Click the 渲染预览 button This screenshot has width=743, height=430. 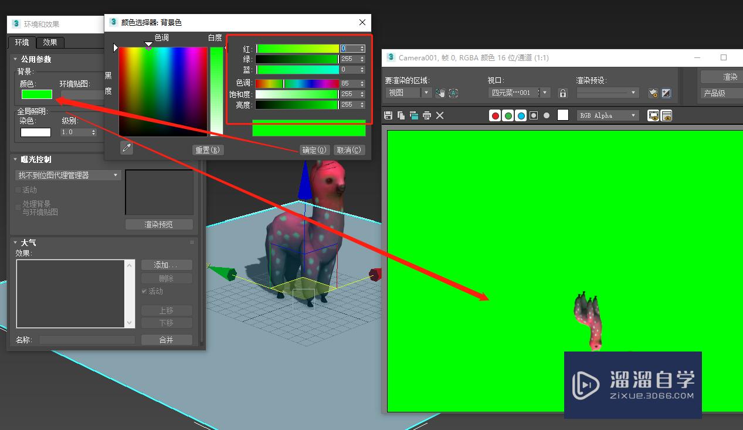pyautogui.click(x=159, y=224)
